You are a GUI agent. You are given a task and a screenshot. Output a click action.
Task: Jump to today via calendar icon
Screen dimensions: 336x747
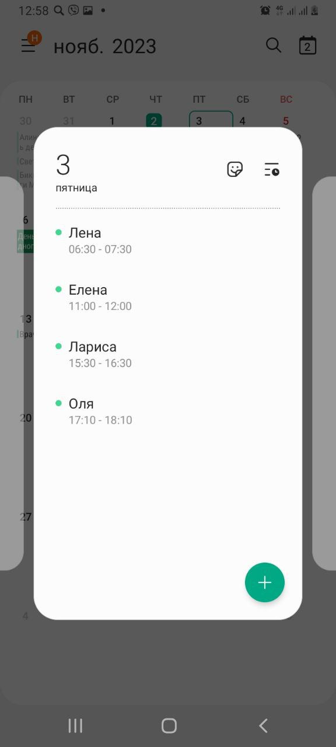(x=307, y=46)
